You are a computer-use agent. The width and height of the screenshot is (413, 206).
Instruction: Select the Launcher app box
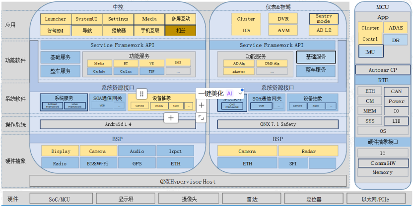(56, 19)
